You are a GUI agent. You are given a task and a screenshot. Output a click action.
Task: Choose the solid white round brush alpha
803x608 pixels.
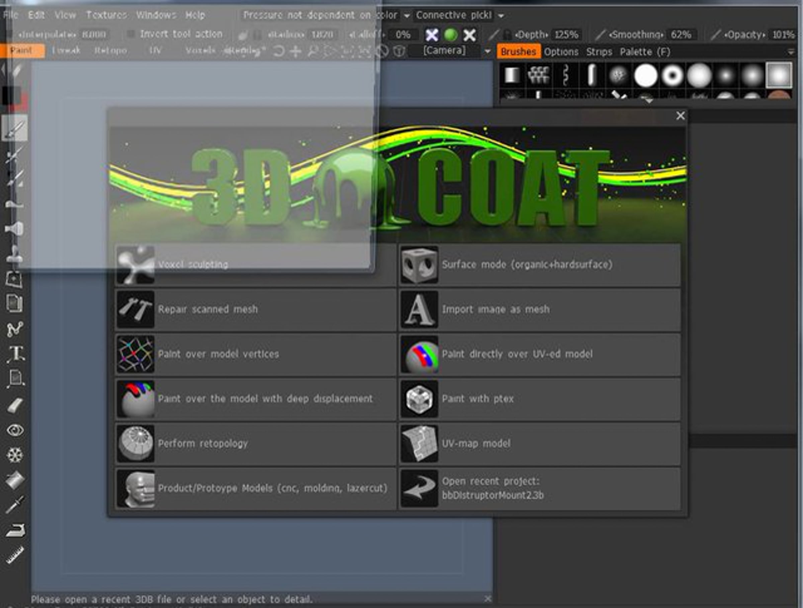point(645,76)
